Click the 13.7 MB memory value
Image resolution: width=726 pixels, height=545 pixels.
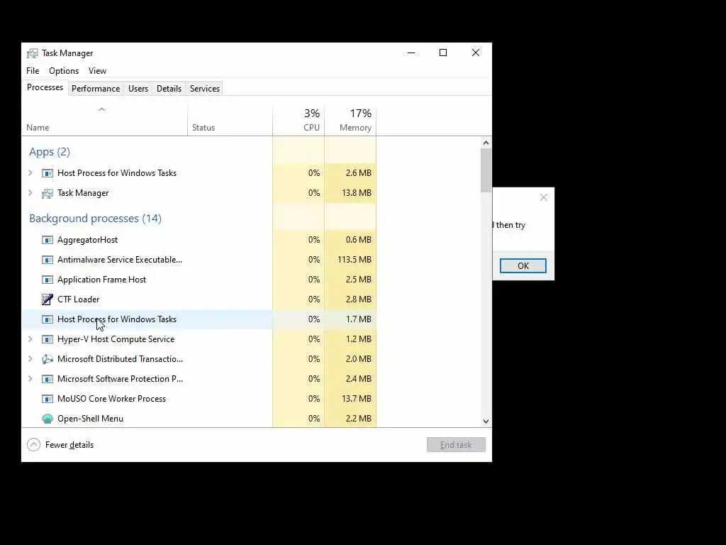(357, 399)
